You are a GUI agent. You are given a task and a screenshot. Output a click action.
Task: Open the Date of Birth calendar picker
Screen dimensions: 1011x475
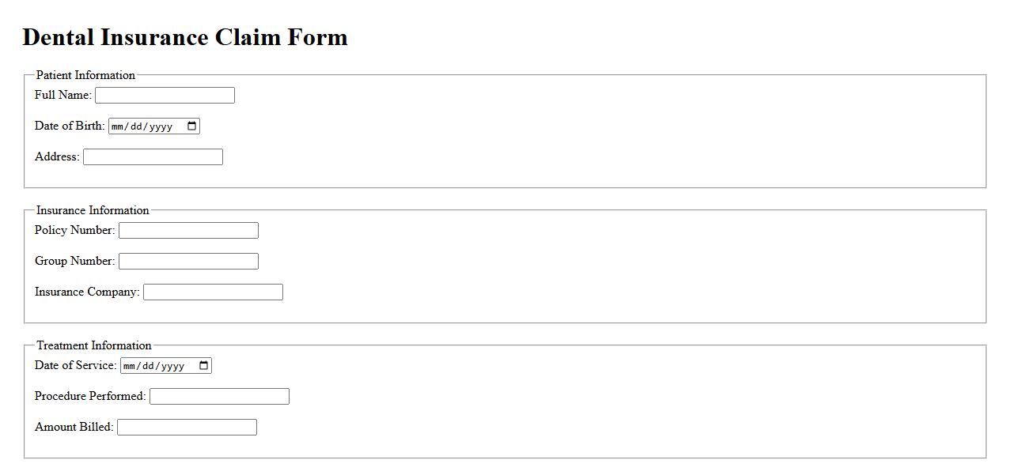coord(191,126)
